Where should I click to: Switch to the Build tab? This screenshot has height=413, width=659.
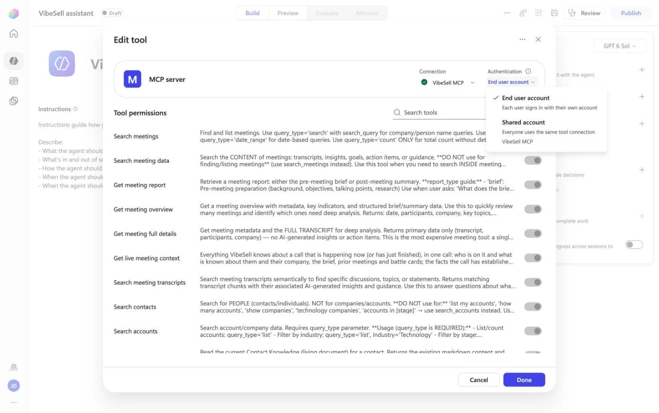pos(253,13)
